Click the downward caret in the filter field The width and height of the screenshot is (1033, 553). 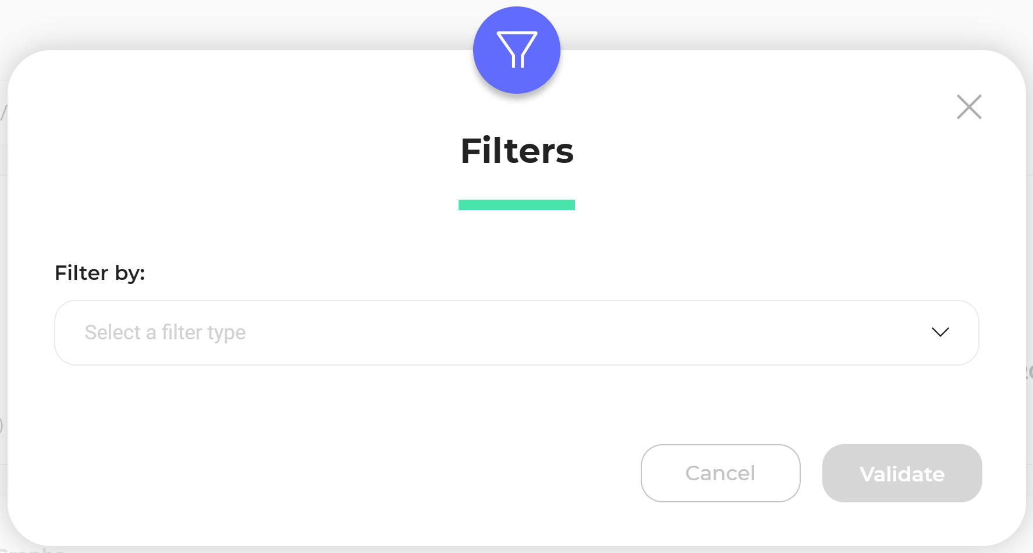[940, 332]
